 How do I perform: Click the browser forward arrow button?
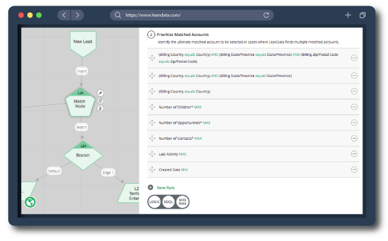pos(78,16)
